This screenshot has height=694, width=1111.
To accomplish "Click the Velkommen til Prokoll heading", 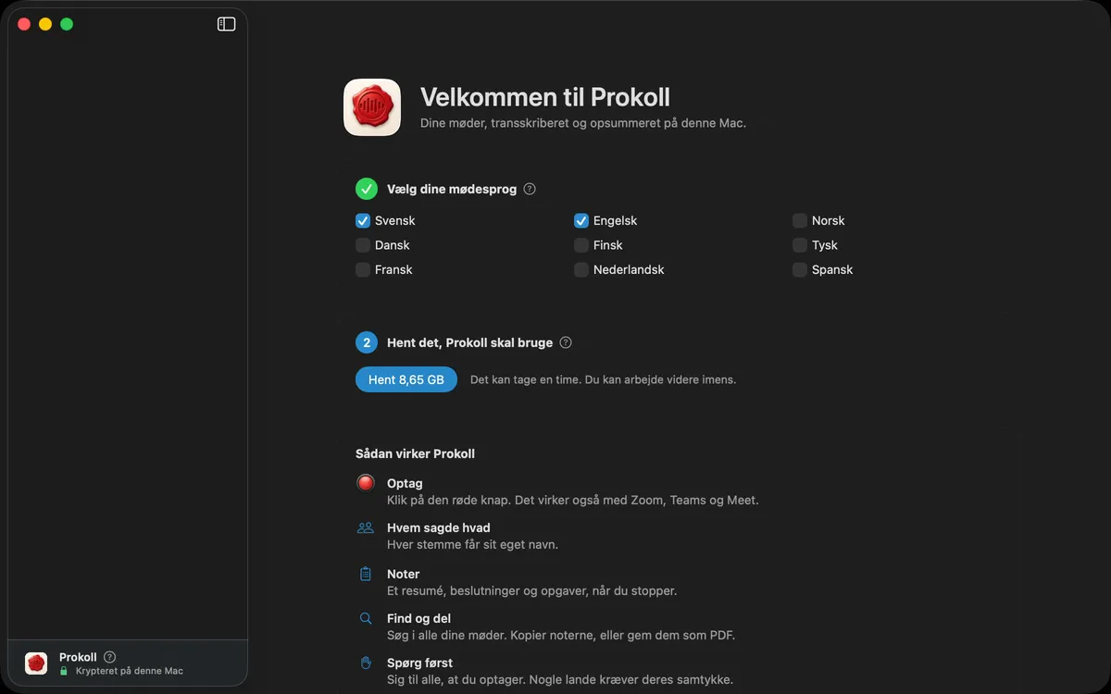I will coord(545,97).
